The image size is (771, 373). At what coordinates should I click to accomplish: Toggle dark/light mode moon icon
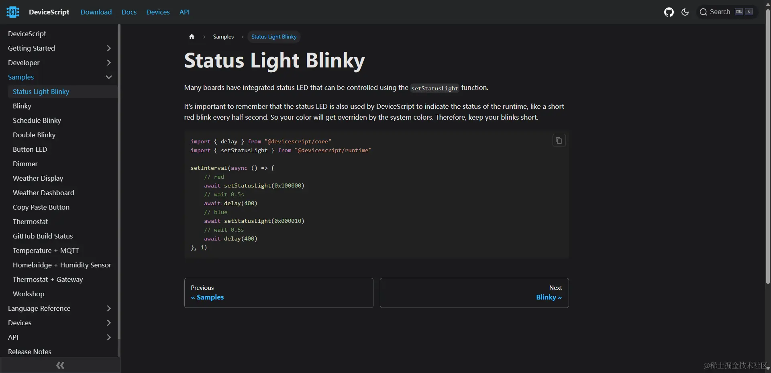(685, 12)
